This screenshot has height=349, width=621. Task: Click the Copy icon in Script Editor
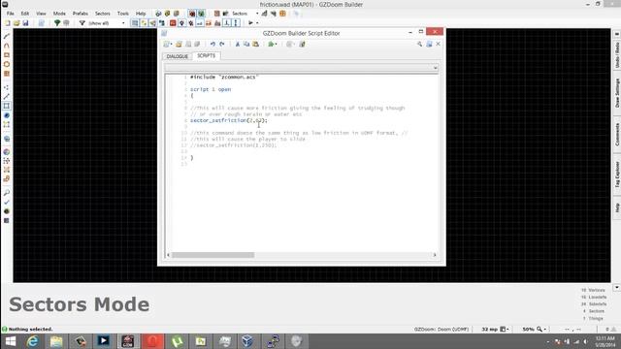click(x=246, y=44)
